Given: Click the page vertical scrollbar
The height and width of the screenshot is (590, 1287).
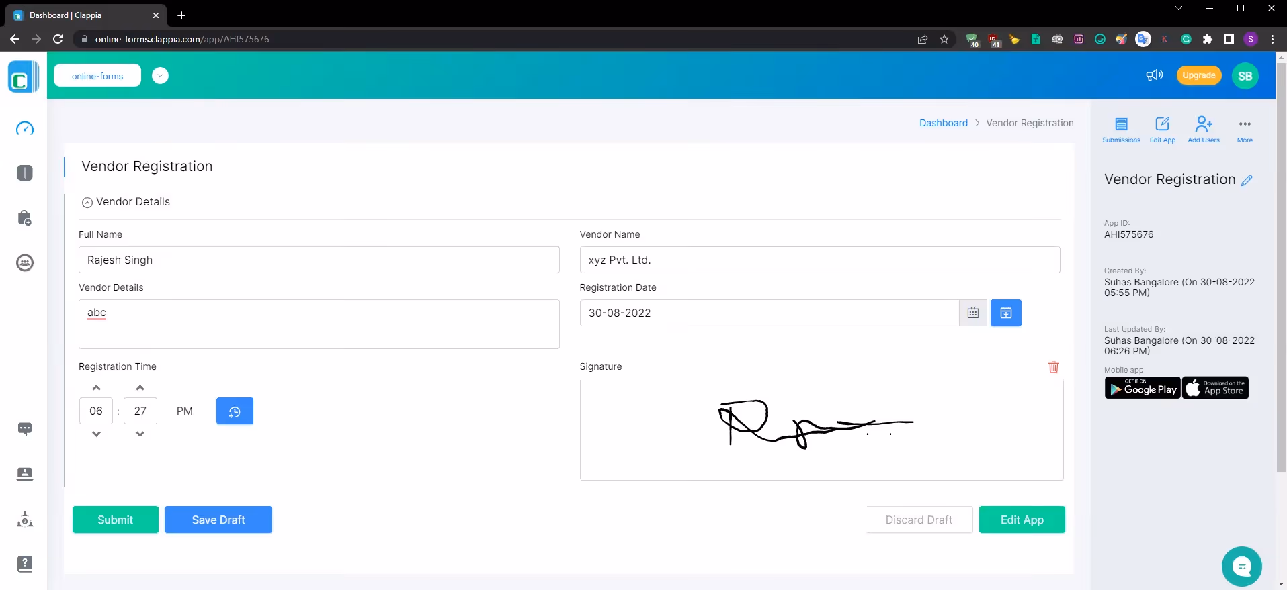Looking at the screenshot, I should (1281, 268).
